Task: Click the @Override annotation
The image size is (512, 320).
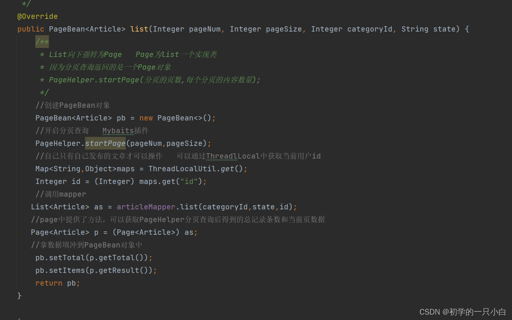Action: (x=37, y=16)
